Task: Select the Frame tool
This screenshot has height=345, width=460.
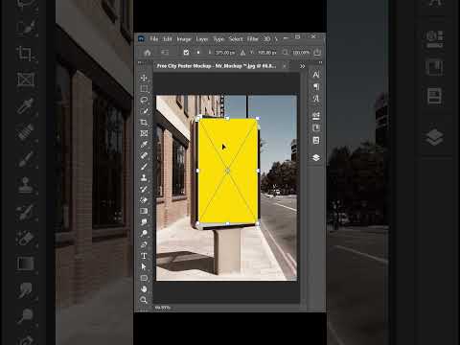Action: (144, 133)
